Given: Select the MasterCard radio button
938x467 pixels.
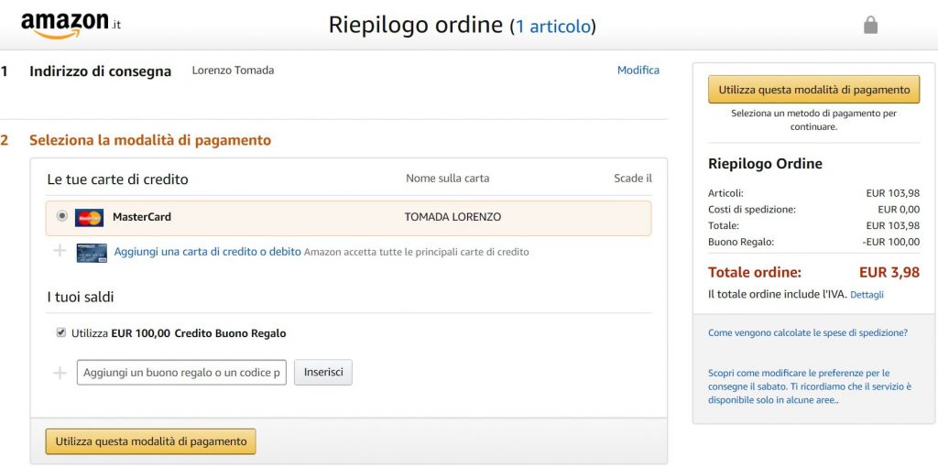Looking at the screenshot, I should [61, 216].
